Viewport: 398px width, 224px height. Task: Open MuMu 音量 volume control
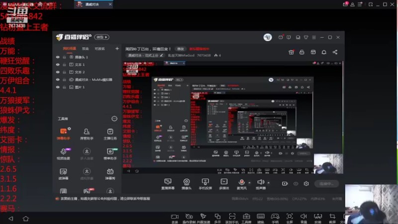pos(303,218)
